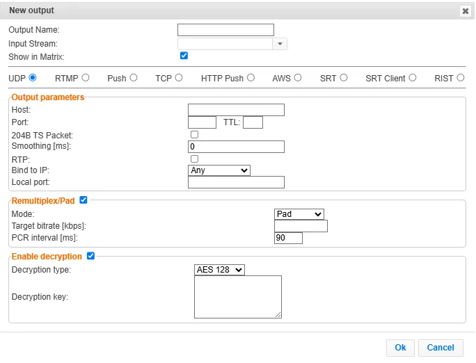Pick the HTTP Push output option
The width and height of the screenshot is (476, 363).
tap(251, 78)
